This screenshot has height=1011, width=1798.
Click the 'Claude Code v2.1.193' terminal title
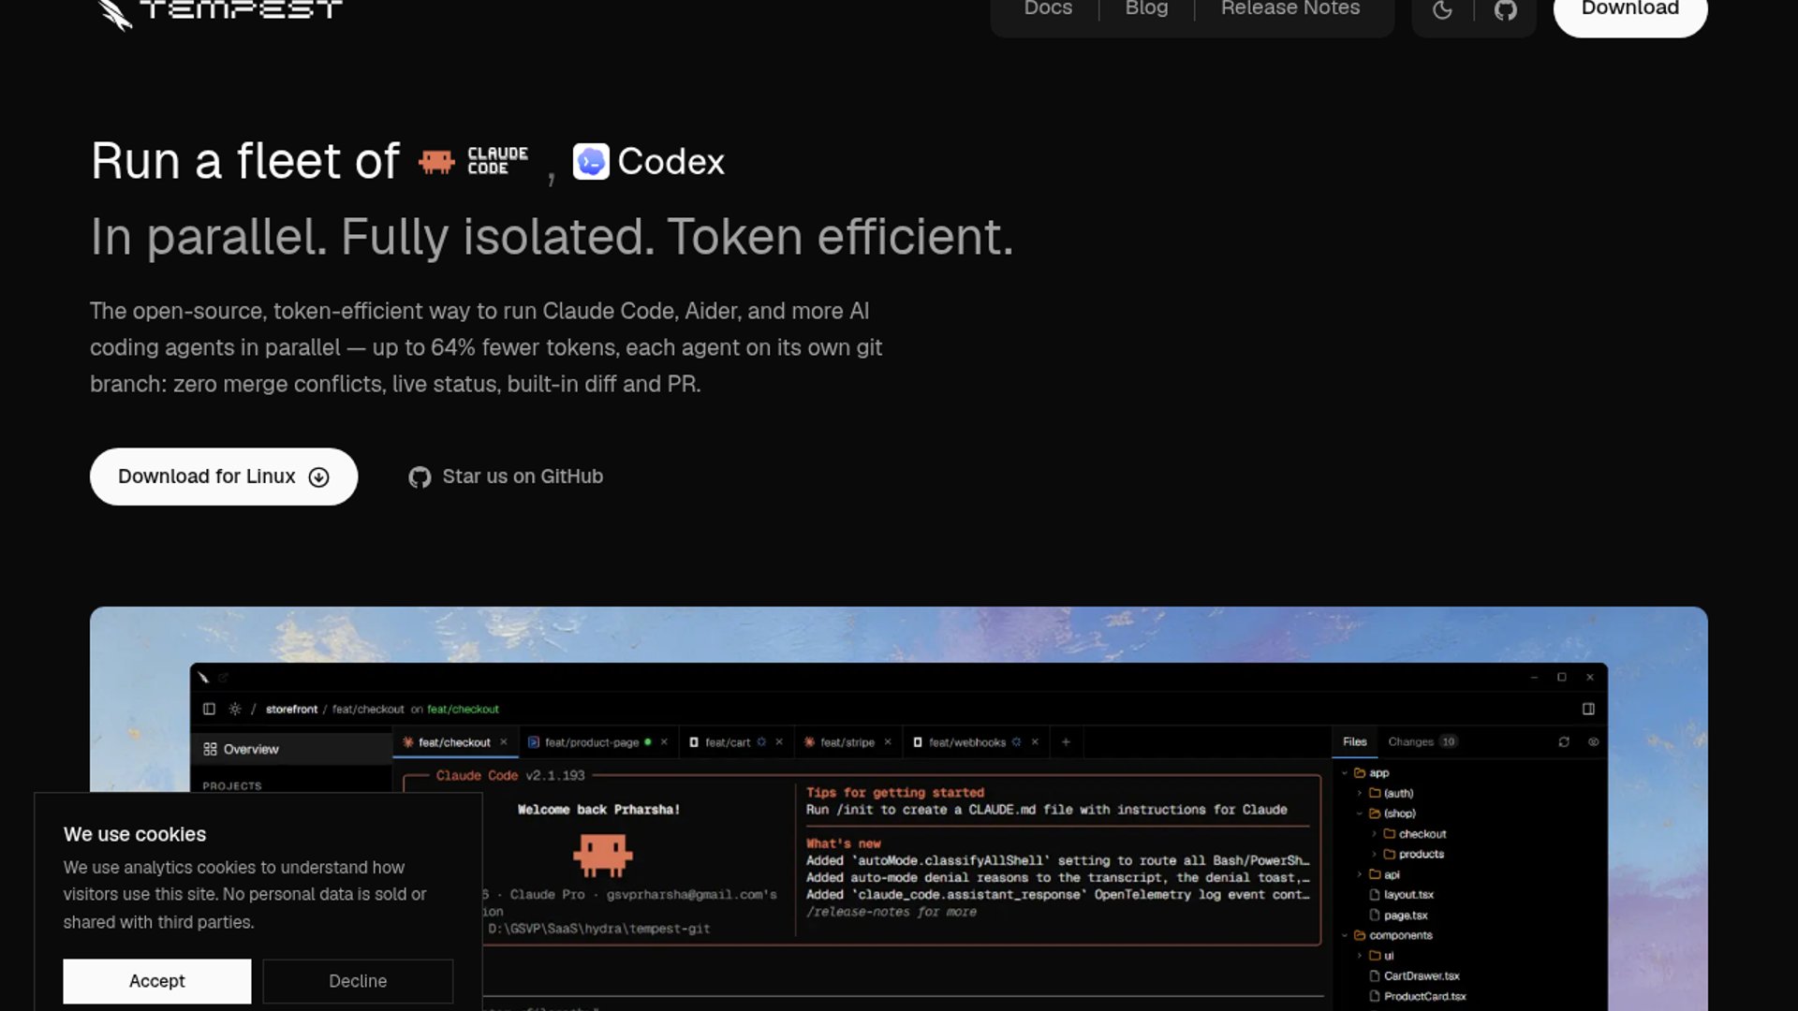coord(509,776)
